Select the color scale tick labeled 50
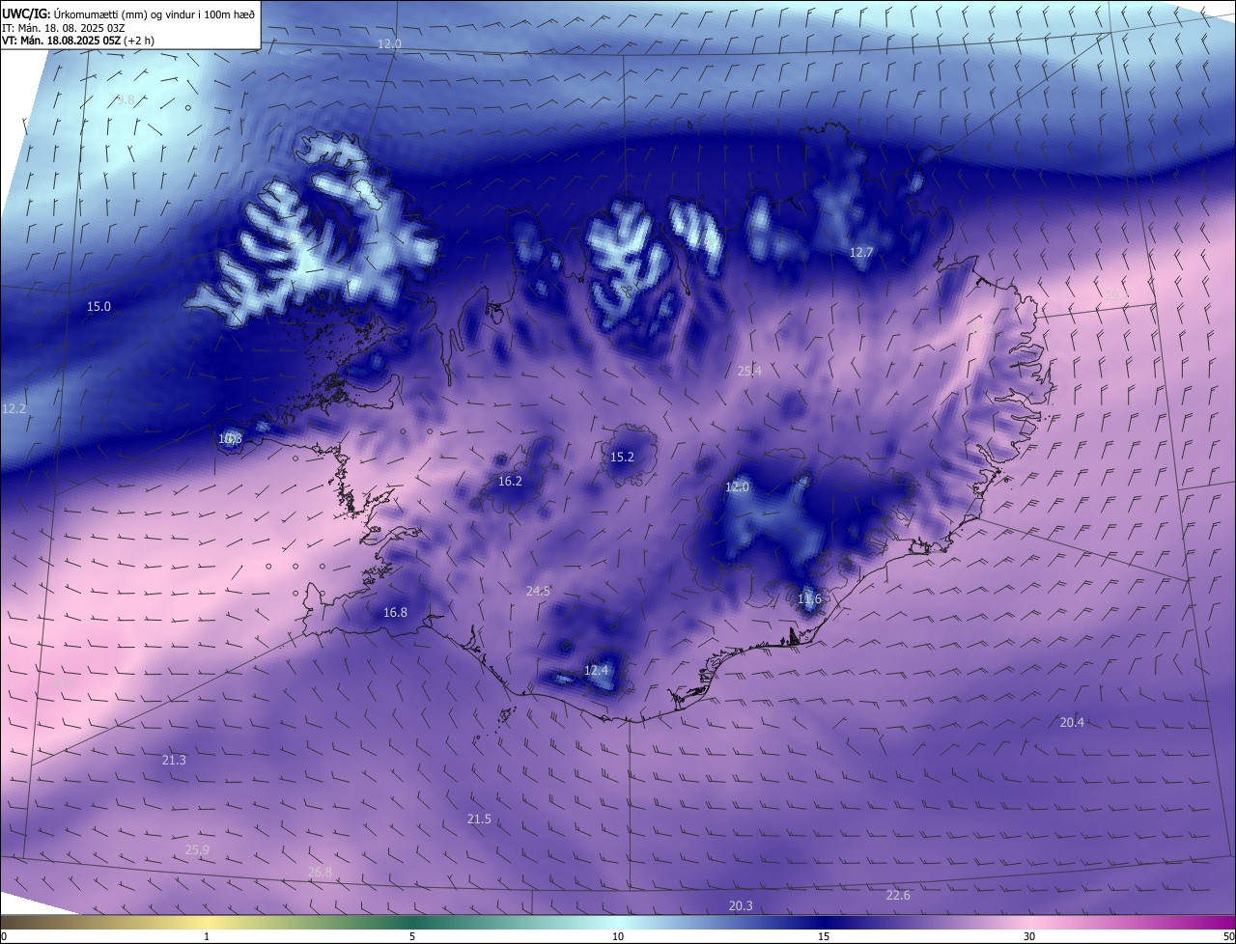This screenshot has width=1236, height=944. pyautogui.click(x=1228, y=937)
